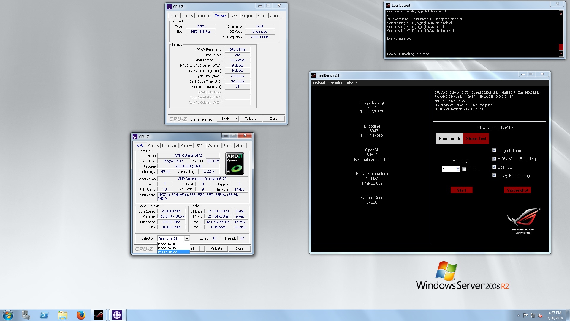Image resolution: width=570 pixels, height=321 pixels.
Task: Click the runs count stepper arrows
Action: [x=458, y=169]
